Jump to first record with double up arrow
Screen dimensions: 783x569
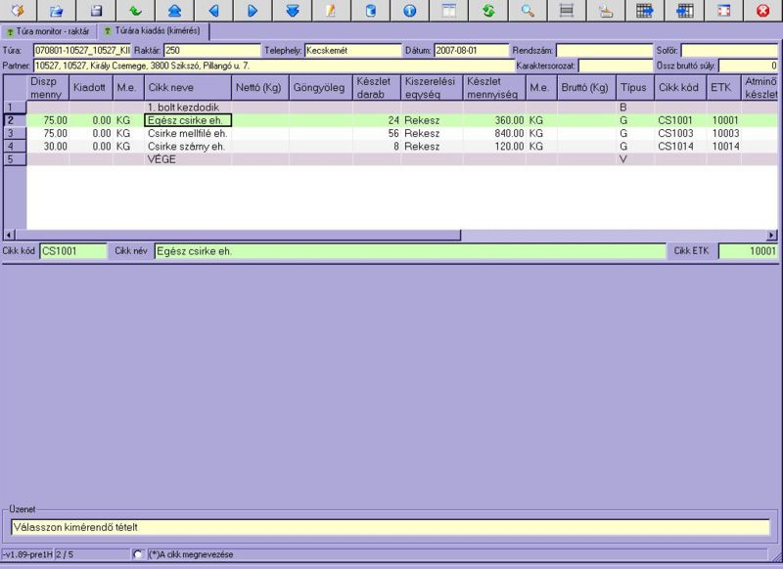(174, 11)
